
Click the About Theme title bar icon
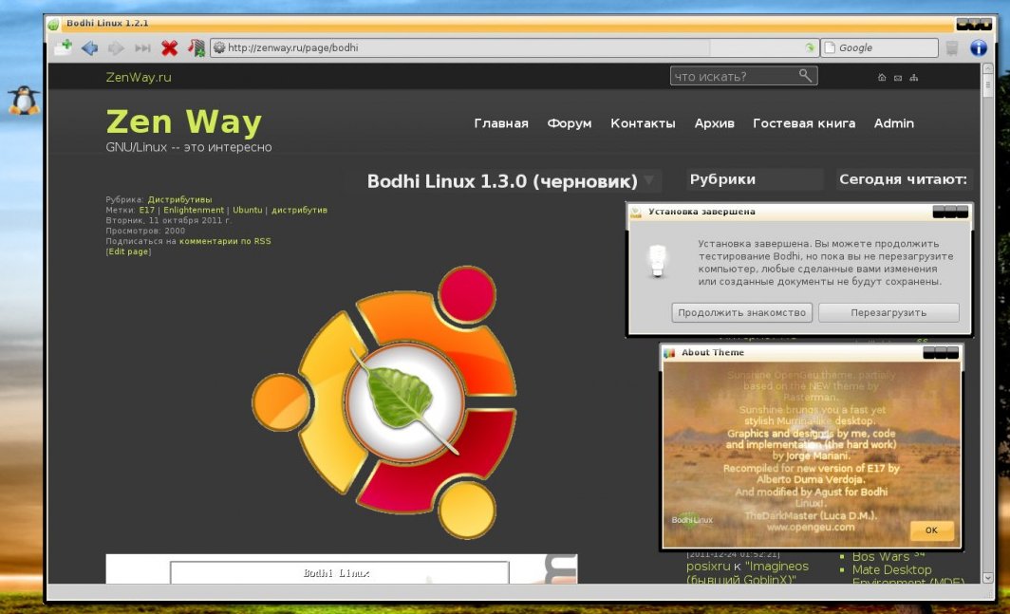click(x=669, y=352)
